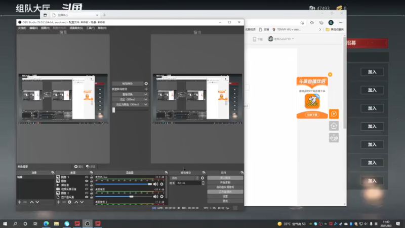This screenshot has height=228, width=405.
Task: Toggle the 工作室模式 studio mode button
Action: [225, 192]
